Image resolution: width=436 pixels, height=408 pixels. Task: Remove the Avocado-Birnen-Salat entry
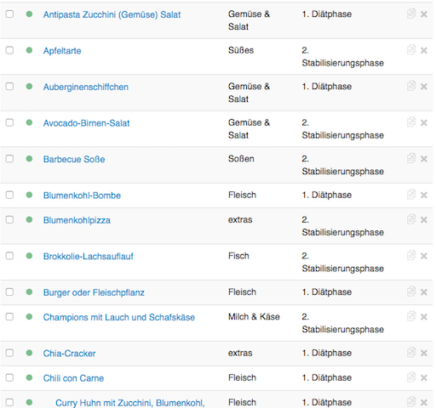(424, 122)
